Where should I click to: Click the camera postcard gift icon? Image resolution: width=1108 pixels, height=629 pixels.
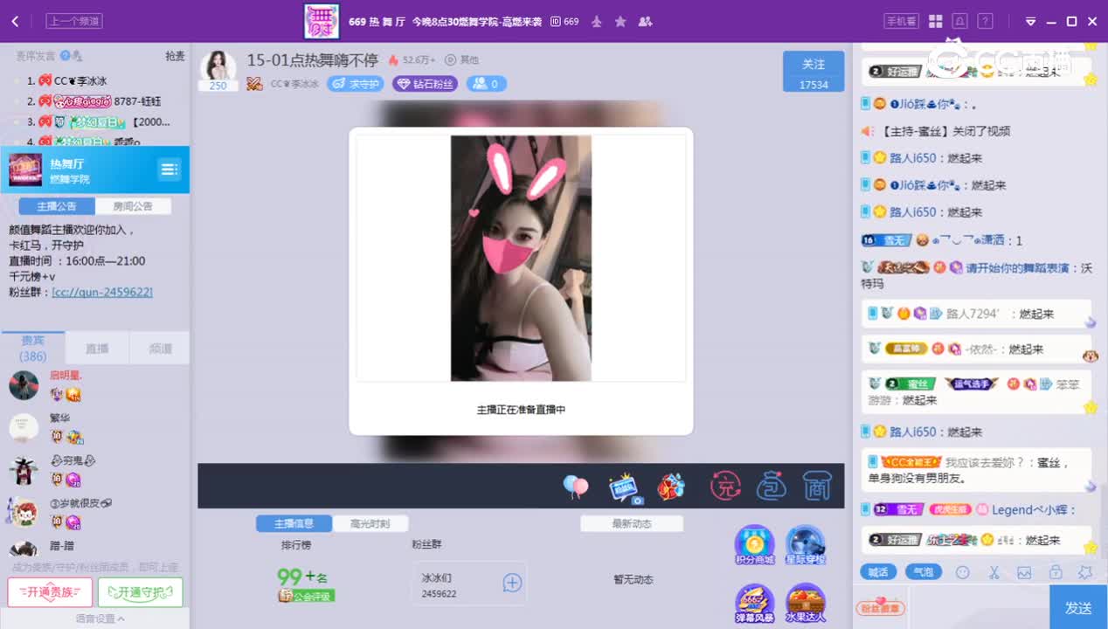tap(624, 487)
